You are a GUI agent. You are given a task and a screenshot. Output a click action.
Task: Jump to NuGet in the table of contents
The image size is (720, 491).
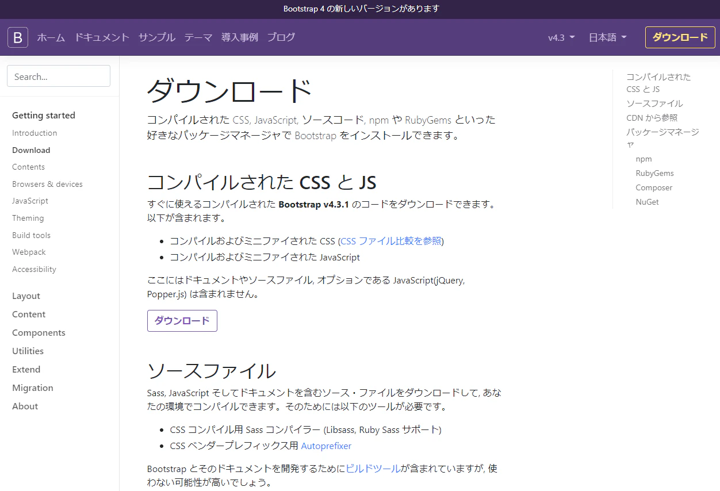[647, 202]
